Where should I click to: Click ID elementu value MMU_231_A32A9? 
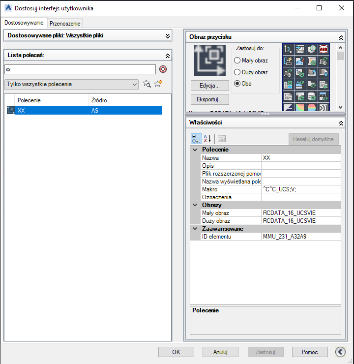coord(301,237)
